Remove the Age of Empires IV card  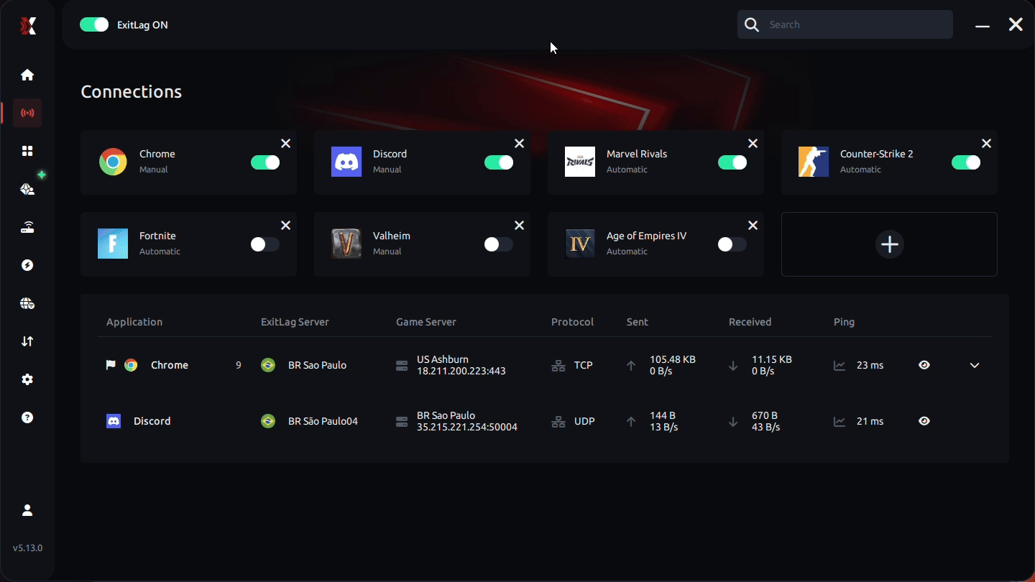[753, 226]
